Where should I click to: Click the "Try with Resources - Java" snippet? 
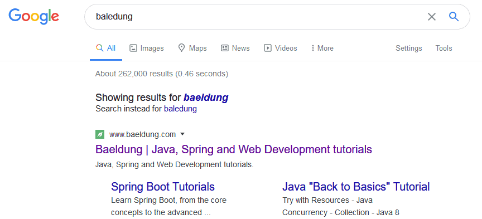(x=327, y=200)
